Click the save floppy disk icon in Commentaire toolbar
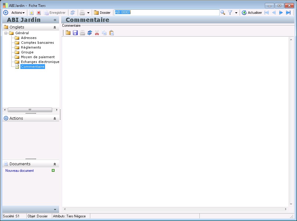 click(x=75, y=33)
